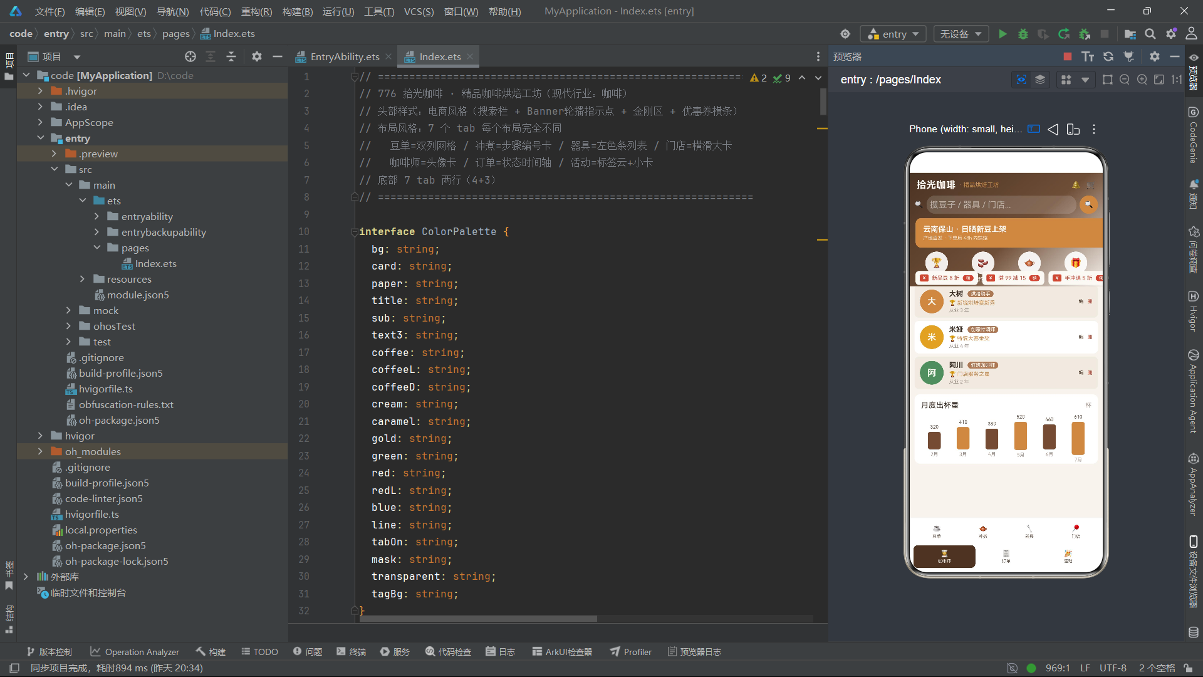This screenshot has height=677, width=1203.
Task: Open the 重构(R) menu
Action: pos(256,11)
